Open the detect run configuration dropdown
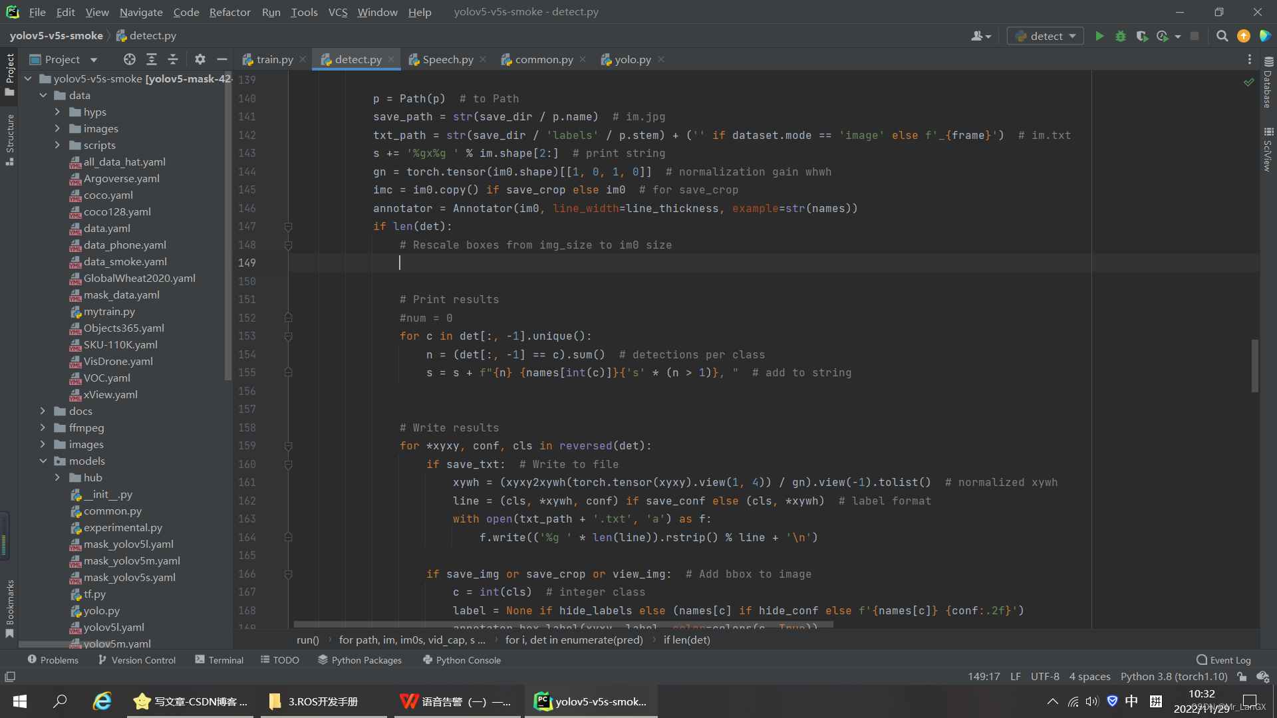This screenshot has width=1277, height=718. coord(1046,36)
